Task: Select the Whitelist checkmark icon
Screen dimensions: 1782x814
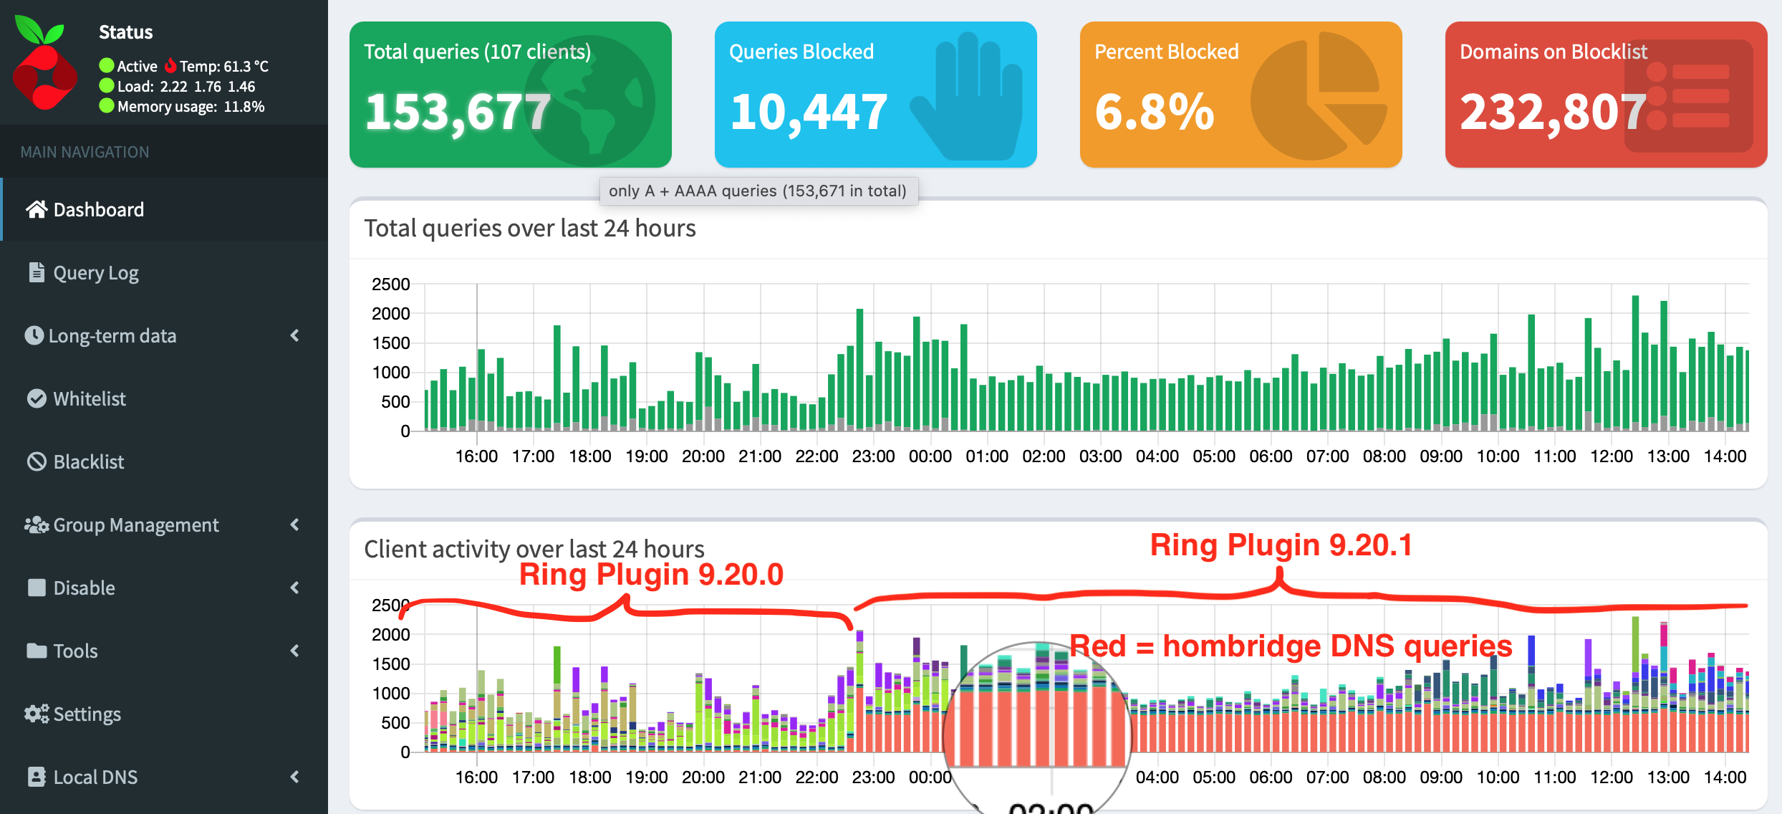Action: point(37,398)
